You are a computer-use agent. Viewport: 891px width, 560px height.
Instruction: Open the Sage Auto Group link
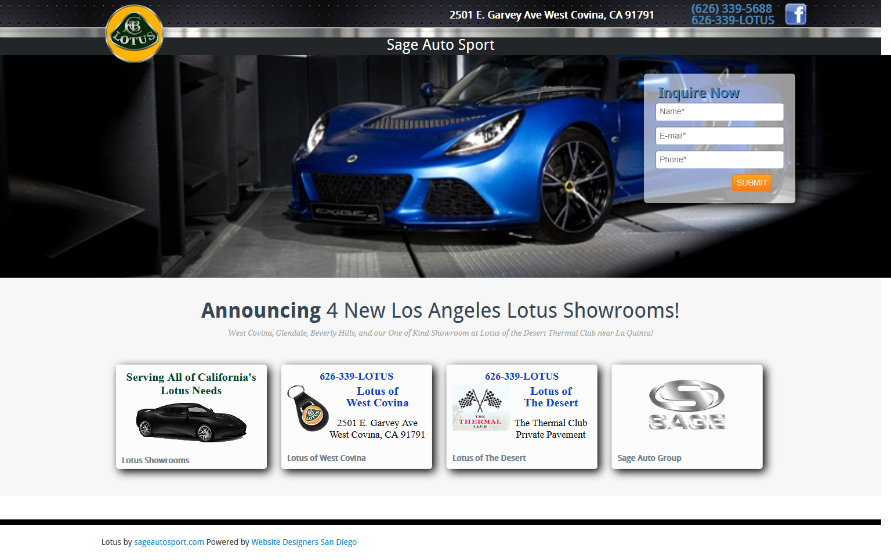[649, 458]
